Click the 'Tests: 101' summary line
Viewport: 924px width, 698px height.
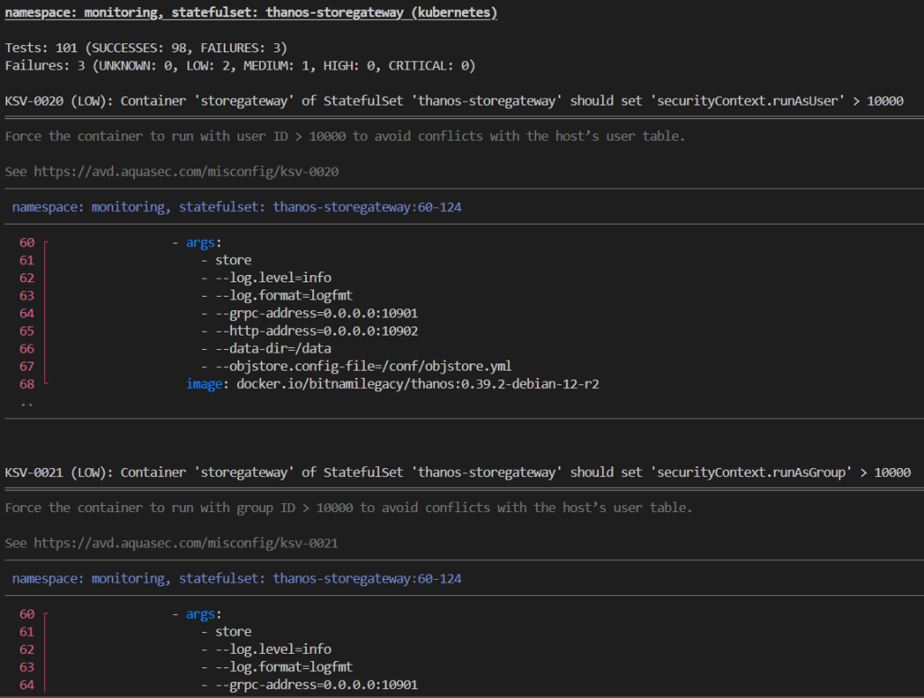[146, 48]
